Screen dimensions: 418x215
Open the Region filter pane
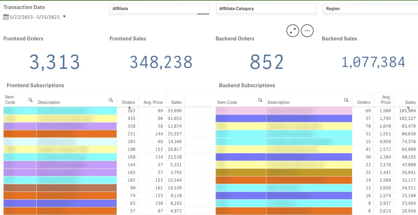pyautogui.click(x=371, y=9)
